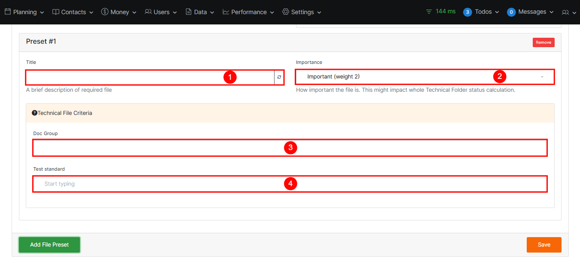Screen dimensions: 580x271
Task: Click the orange Save button
Action: (x=544, y=245)
